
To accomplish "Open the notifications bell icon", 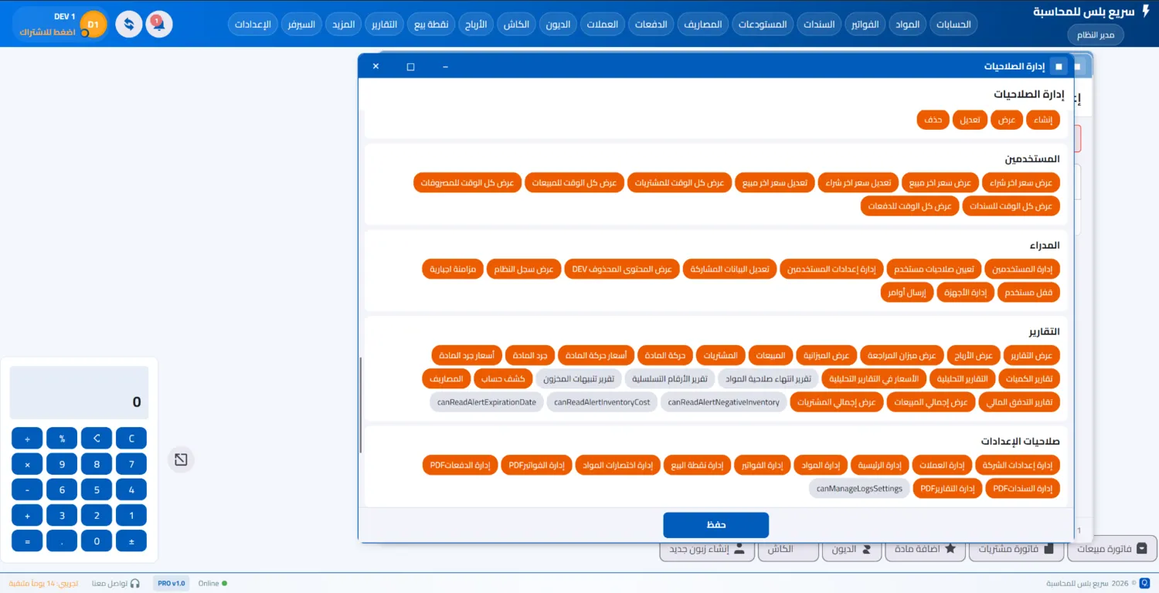I will click(x=159, y=24).
